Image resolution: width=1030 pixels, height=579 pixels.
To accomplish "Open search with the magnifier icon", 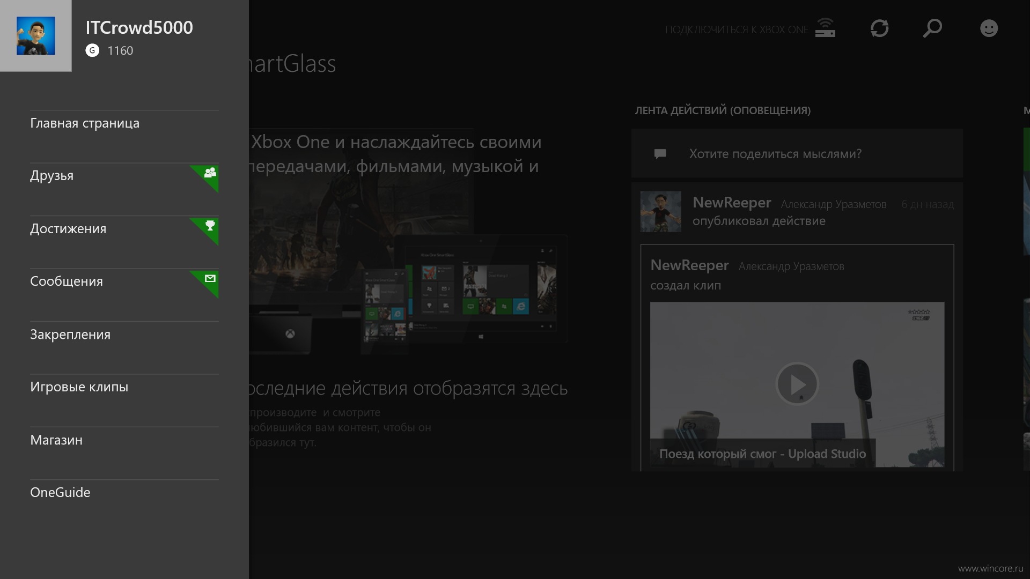I will point(932,28).
